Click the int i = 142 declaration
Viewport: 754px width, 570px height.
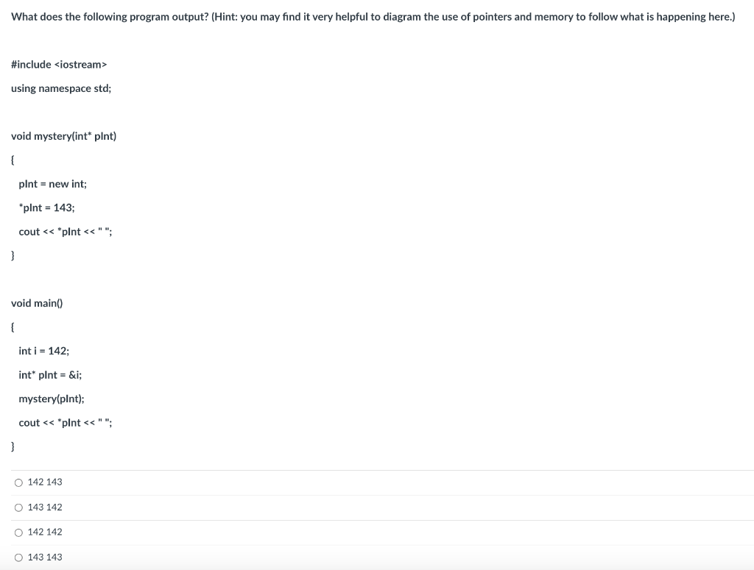[44, 351]
